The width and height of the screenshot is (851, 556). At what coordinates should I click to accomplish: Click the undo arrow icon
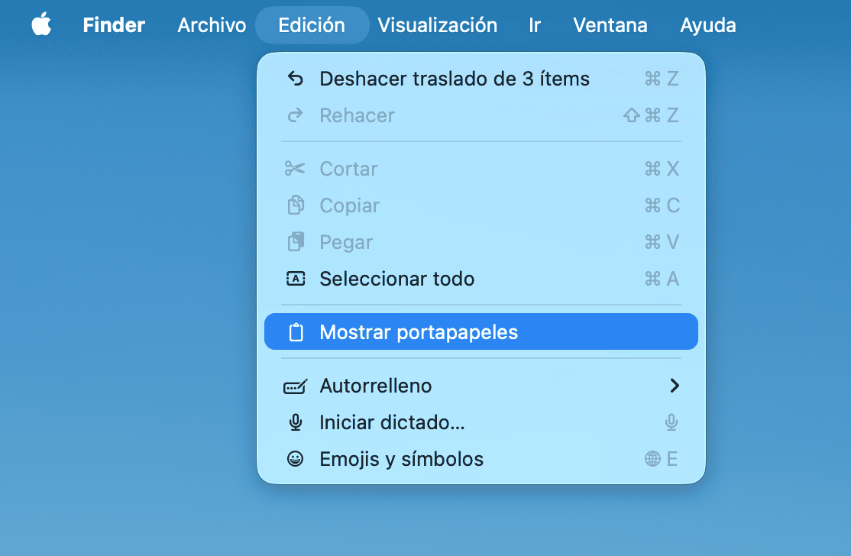click(295, 79)
